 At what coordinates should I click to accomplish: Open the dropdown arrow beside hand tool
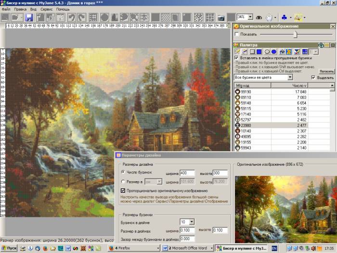[x=275, y=18]
